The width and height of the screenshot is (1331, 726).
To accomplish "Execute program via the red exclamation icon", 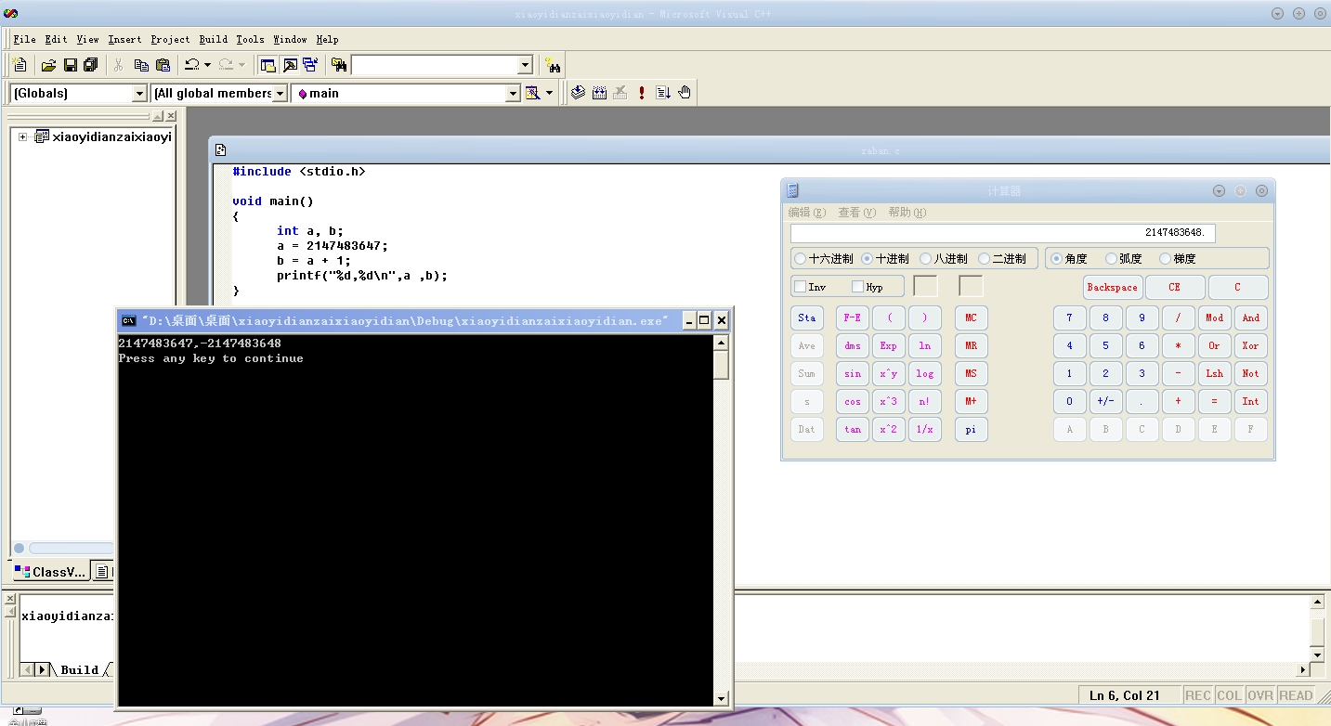I will click(641, 92).
